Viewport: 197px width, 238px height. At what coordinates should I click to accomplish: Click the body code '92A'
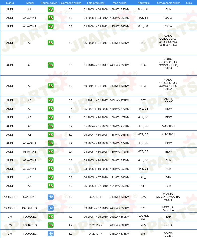point(143,197)
